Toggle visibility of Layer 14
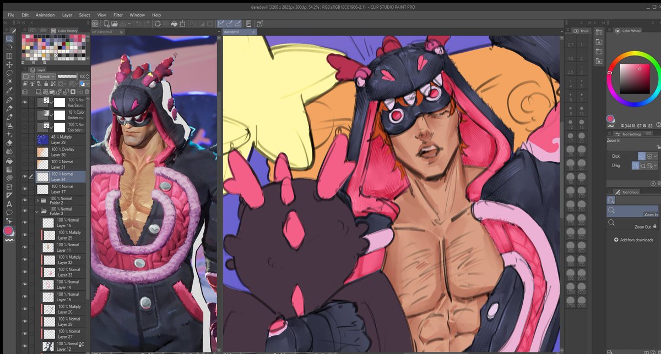Screen dimensions: 661x354 (x=25, y=284)
